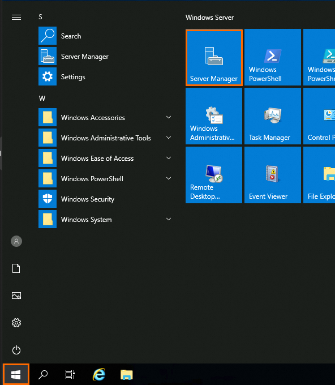This screenshot has width=335, height=385.
Task: Launch the Windows PowerShell tile
Action: [273, 57]
